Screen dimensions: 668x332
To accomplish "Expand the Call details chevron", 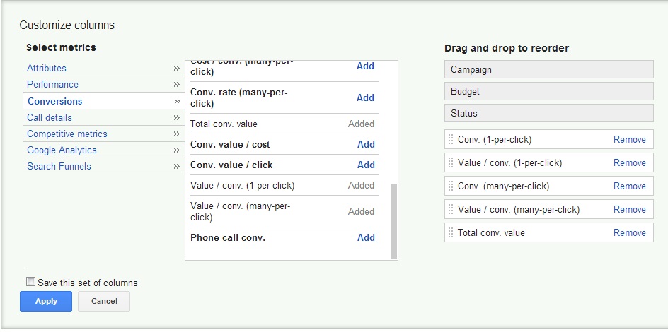I will click(x=177, y=117).
